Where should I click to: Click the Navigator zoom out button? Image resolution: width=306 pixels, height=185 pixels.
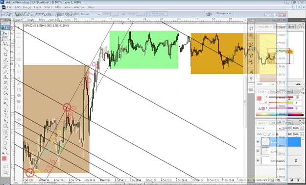[x=273, y=84]
